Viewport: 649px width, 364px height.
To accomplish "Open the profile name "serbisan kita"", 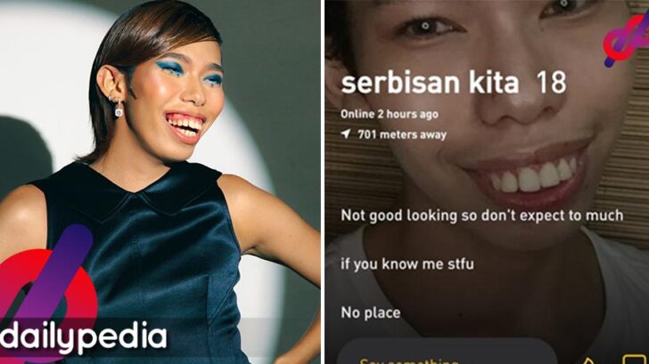I will pyautogui.click(x=430, y=83).
